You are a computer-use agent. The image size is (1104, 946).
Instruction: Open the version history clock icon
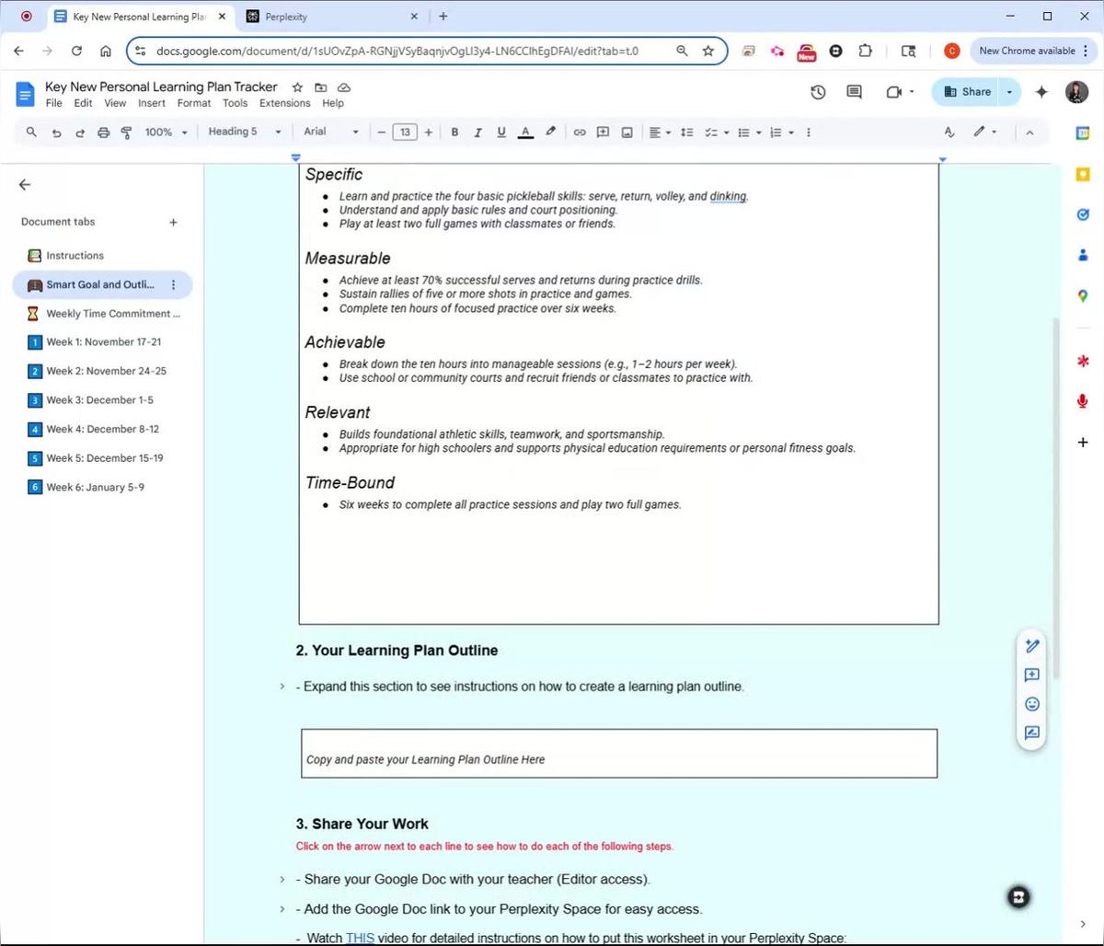click(818, 92)
